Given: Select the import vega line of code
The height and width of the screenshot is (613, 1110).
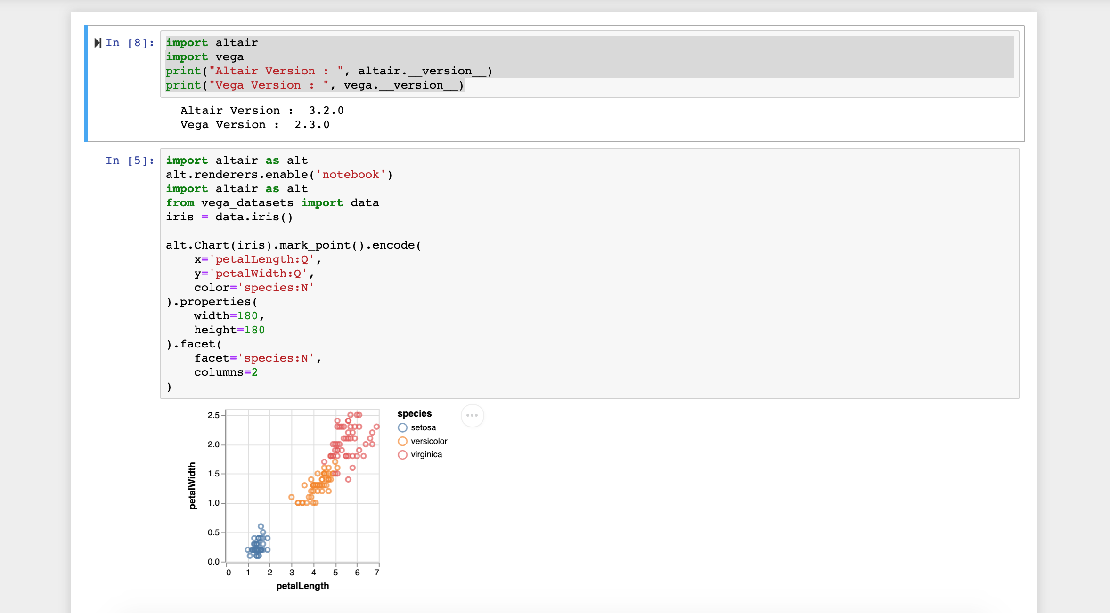Looking at the screenshot, I should click(x=204, y=56).
